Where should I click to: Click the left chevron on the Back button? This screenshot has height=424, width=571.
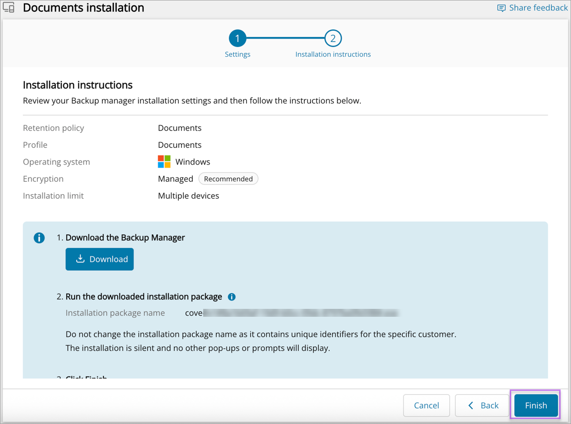pyautogui.click(x=471, y=405)
